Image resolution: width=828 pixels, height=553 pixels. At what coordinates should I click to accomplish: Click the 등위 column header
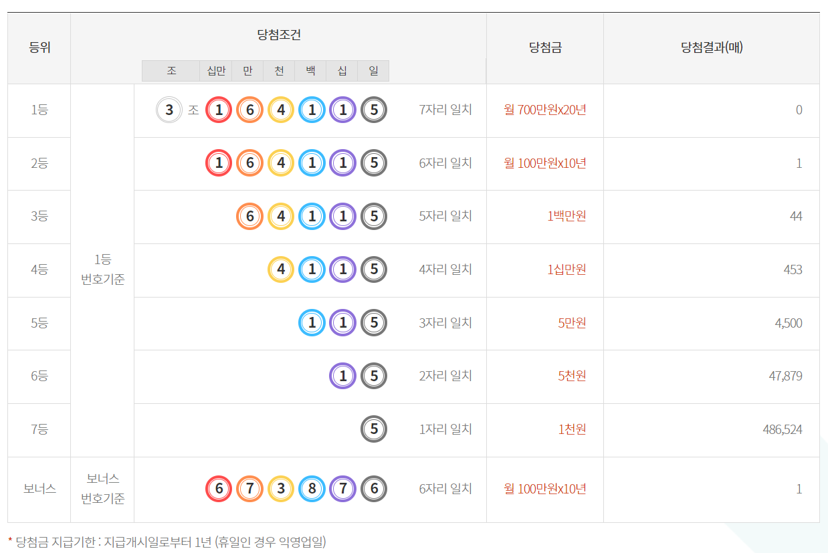click(39, 47)
